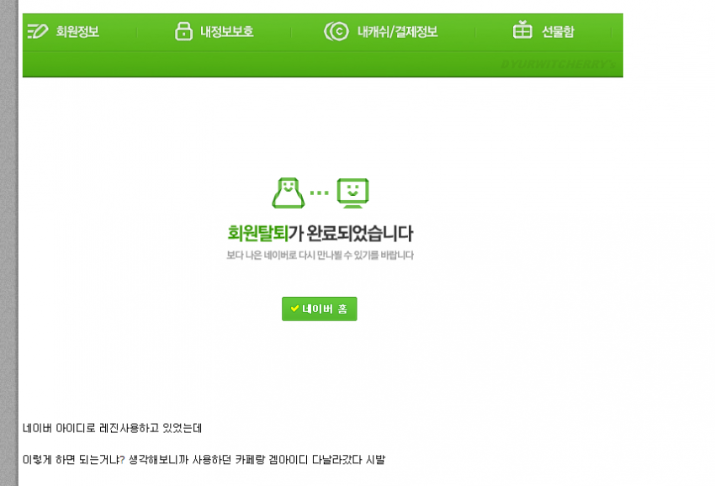Click the 선물함 gift box icon
The image size is (715, 486).
pos(522,29)
